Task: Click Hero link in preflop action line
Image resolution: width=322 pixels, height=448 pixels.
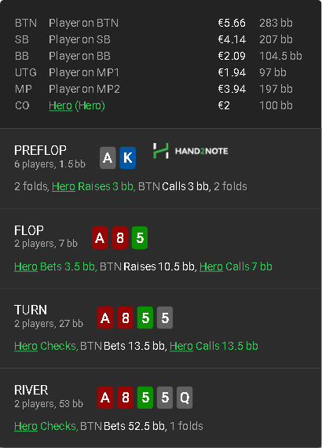Action: click(64, 186)
